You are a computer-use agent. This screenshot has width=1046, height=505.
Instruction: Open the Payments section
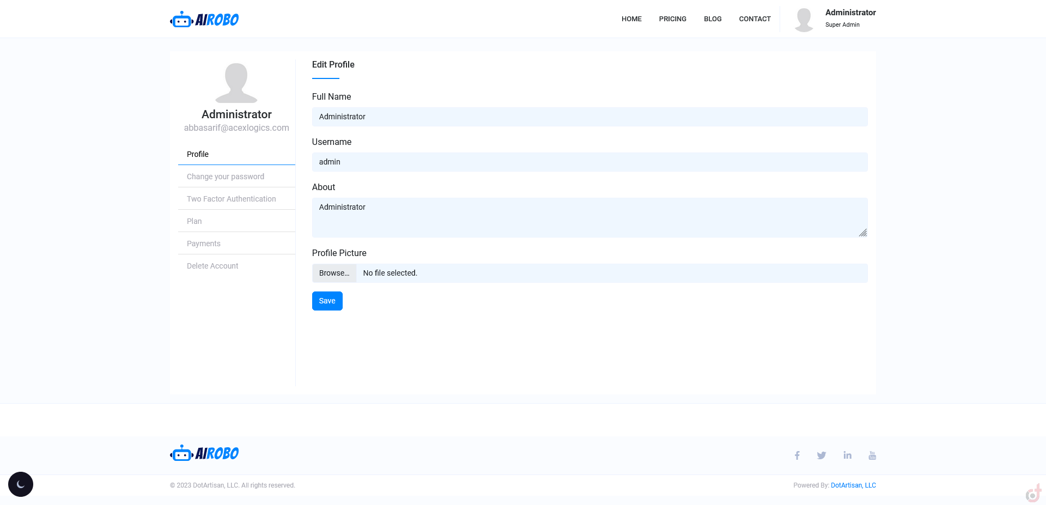[204, 244]
